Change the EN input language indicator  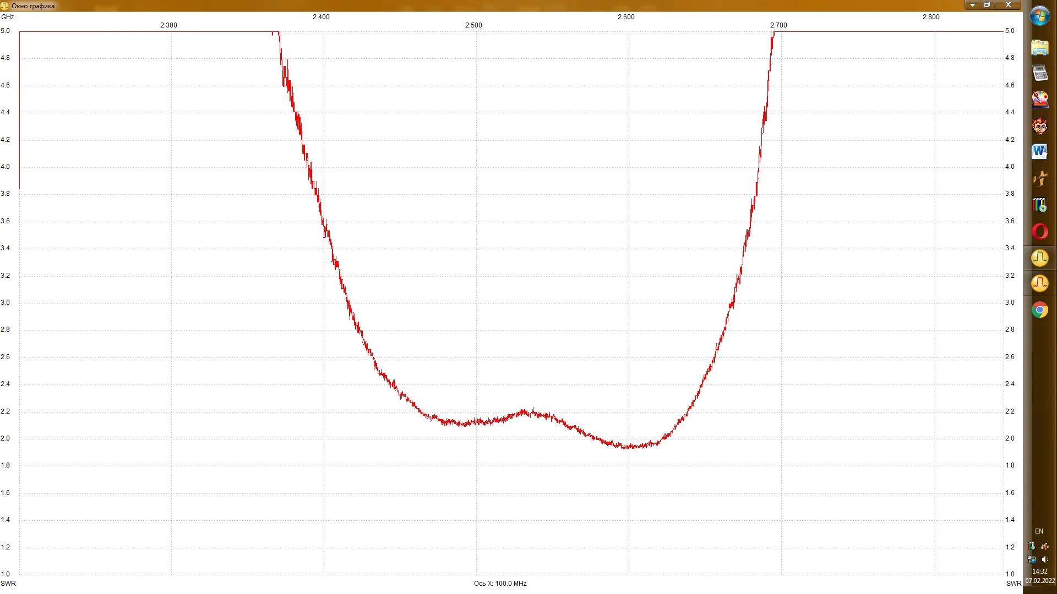[1039, 531]
